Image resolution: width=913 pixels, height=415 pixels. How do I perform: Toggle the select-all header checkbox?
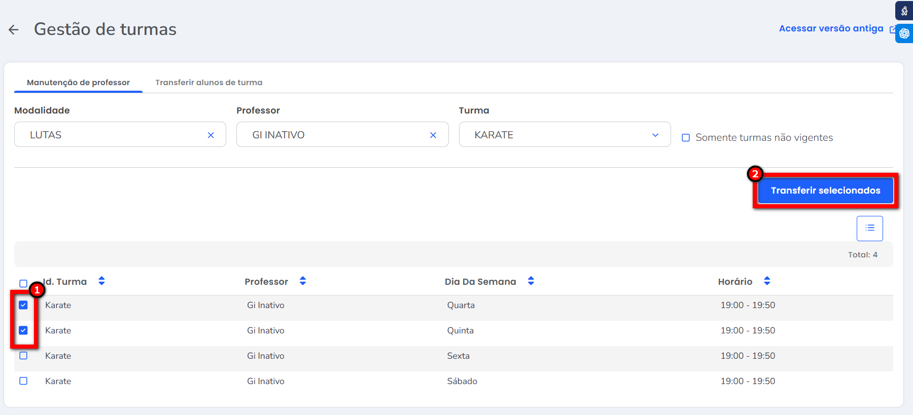(23, 283)
